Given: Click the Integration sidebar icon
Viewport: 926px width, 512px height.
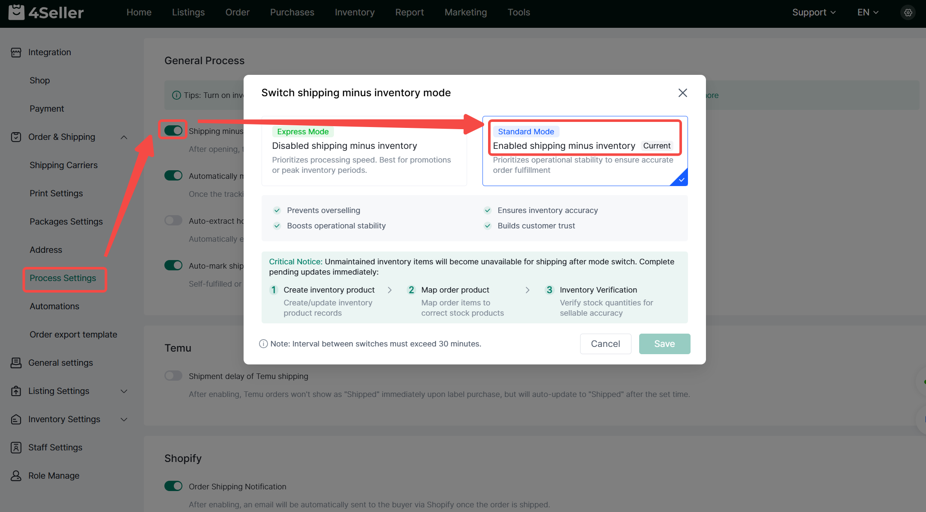Looking at the screenshot, I should (x=16, y=52).
